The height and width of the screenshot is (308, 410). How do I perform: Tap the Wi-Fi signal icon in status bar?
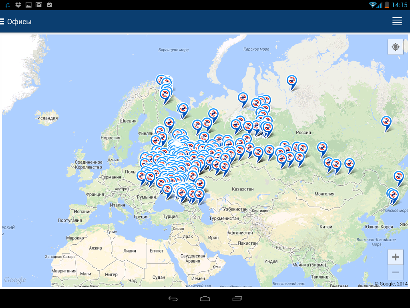(x=373, y=5)
